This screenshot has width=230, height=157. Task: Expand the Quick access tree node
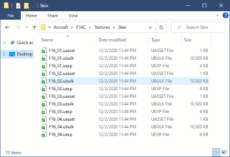click(x=4, y=43)
